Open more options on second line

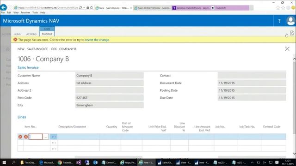click(x=54, y=143)
